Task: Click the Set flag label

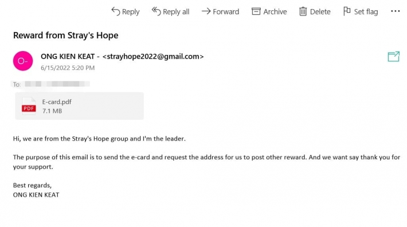Action: [x=366, y=11]
